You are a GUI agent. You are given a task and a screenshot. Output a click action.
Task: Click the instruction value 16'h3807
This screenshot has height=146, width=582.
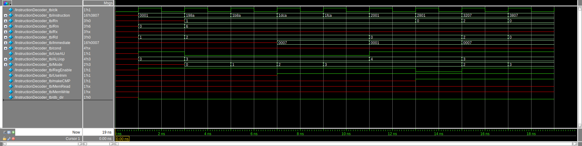(x=91, y=15)
